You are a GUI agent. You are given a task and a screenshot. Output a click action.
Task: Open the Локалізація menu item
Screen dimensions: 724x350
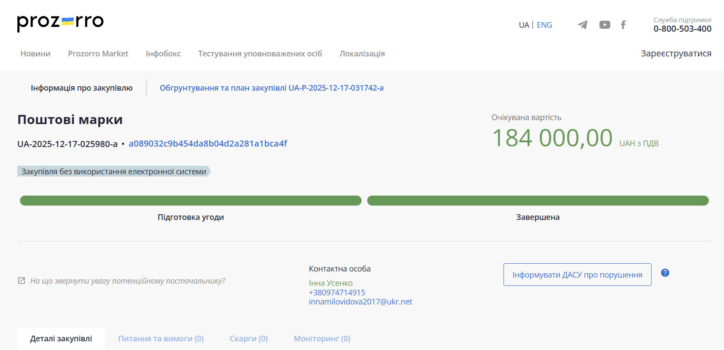[x=362, y=54]
